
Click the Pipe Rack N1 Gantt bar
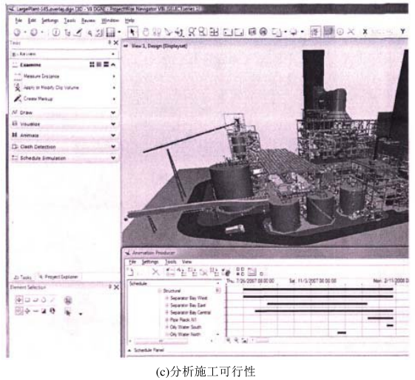(x=380, y=318)
